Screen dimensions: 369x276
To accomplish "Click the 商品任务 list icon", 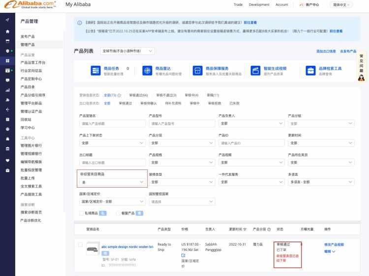I will coord(95,70).
